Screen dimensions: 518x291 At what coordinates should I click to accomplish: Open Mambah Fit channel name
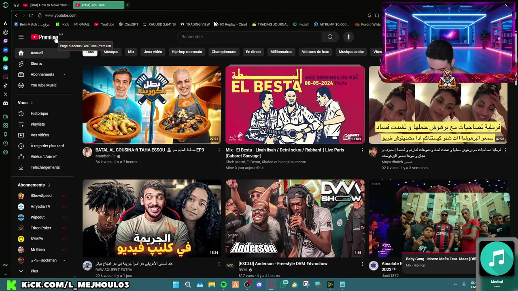coord(106,156)
